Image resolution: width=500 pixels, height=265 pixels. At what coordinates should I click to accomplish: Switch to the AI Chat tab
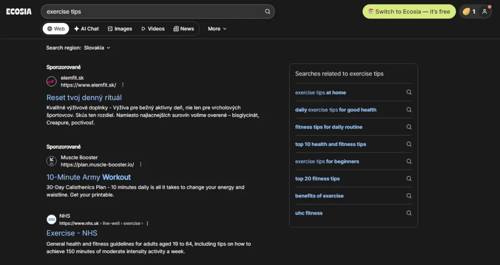pos(86,29)
